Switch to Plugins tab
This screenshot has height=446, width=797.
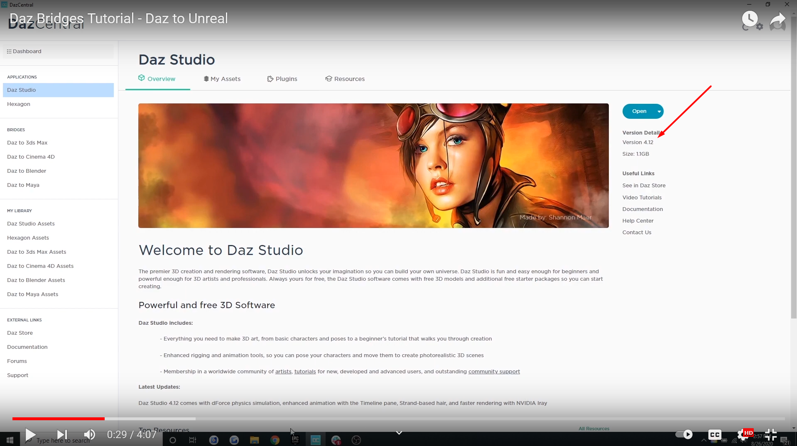coord(282,79)
